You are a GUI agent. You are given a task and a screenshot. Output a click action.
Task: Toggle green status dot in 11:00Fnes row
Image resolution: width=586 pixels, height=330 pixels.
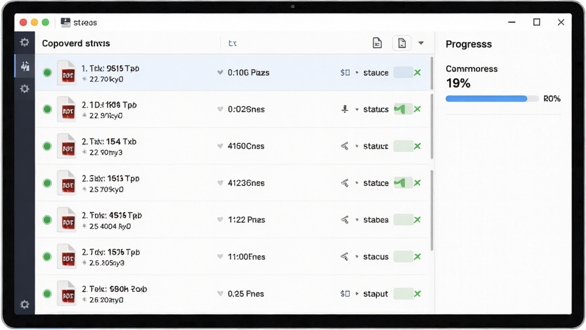(x=47, y=256)
